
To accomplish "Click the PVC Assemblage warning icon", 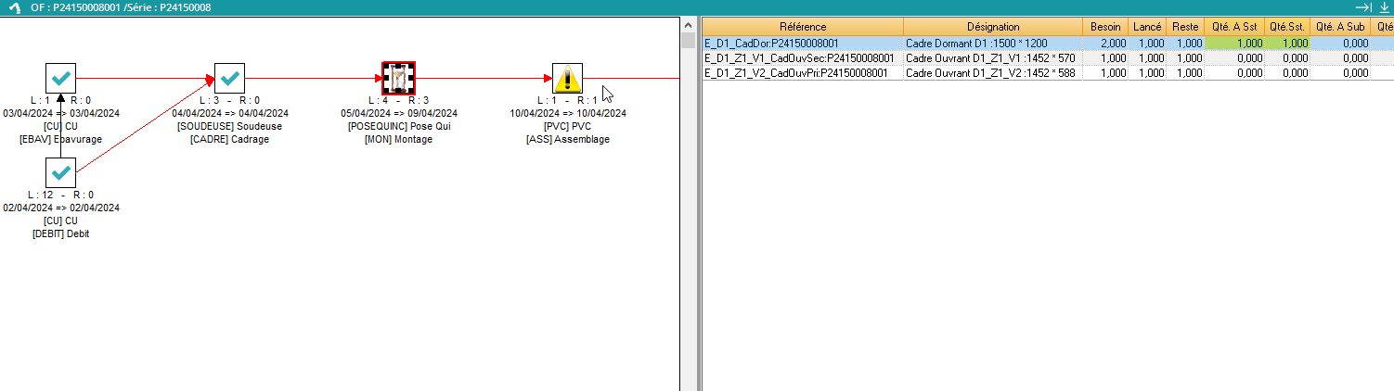I will point(567,79).
